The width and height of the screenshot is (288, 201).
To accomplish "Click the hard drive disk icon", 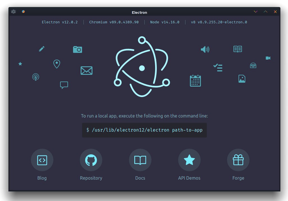I will click(x=253, y=66).
